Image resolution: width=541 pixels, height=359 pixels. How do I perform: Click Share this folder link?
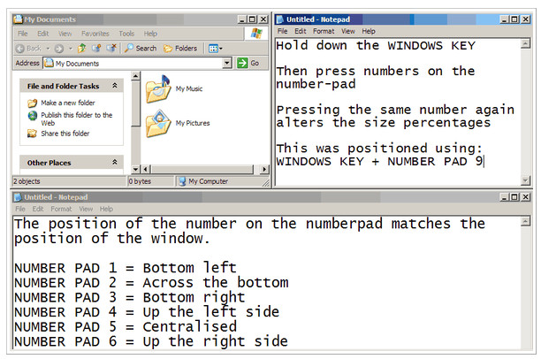[65, 134]
